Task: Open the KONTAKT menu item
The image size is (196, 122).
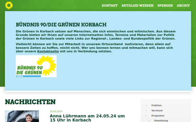Action: 110,6
